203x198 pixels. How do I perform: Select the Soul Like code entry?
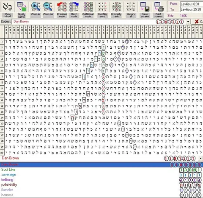coord(8,170)
